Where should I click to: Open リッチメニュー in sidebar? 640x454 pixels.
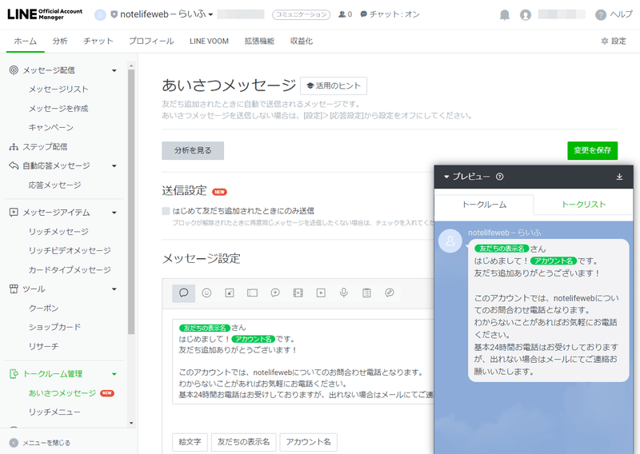(54, 412)
